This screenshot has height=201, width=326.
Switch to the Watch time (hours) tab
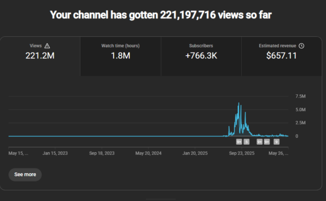[121, 56]
